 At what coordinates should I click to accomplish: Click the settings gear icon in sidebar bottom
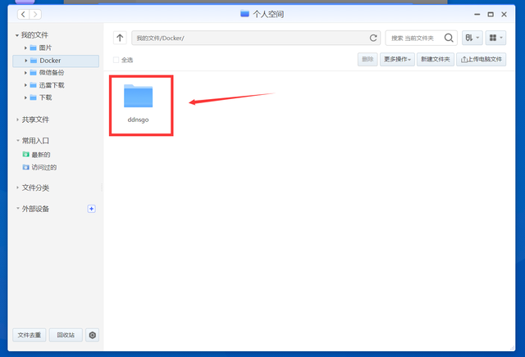[93, 335]
